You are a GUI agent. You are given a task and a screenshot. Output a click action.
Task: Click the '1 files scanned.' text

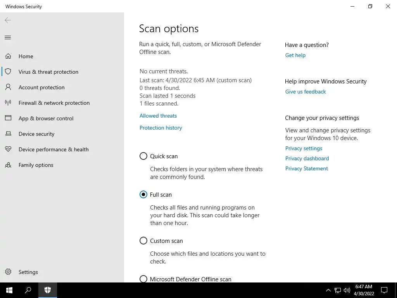click(x=159, y=103)
